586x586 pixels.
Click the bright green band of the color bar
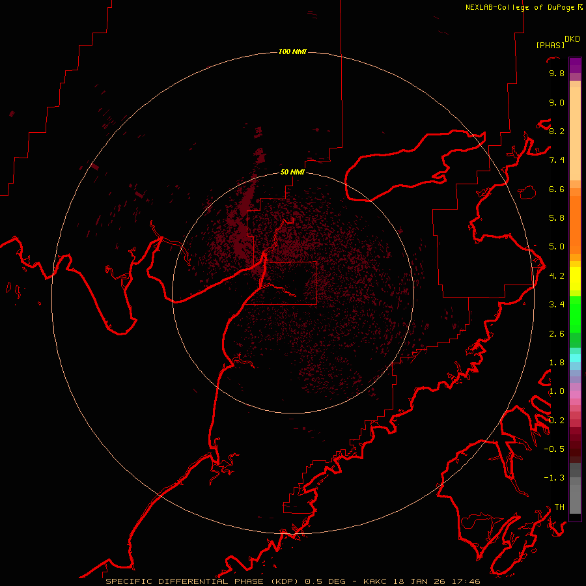[x=575, y=314]
